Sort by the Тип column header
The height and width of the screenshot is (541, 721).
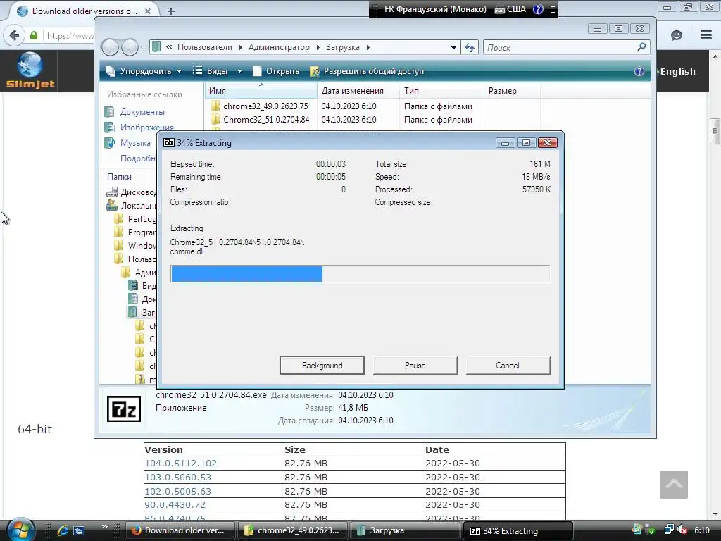[x=441, y=91]
